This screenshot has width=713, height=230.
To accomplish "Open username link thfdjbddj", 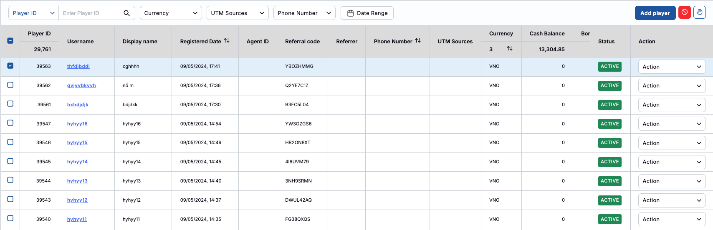I will (x=78, y=66).
